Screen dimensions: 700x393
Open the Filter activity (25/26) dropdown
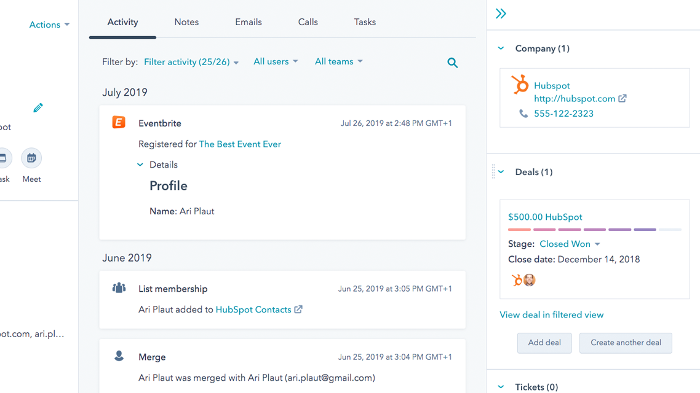pyautogui.click(x=191, y=61)
